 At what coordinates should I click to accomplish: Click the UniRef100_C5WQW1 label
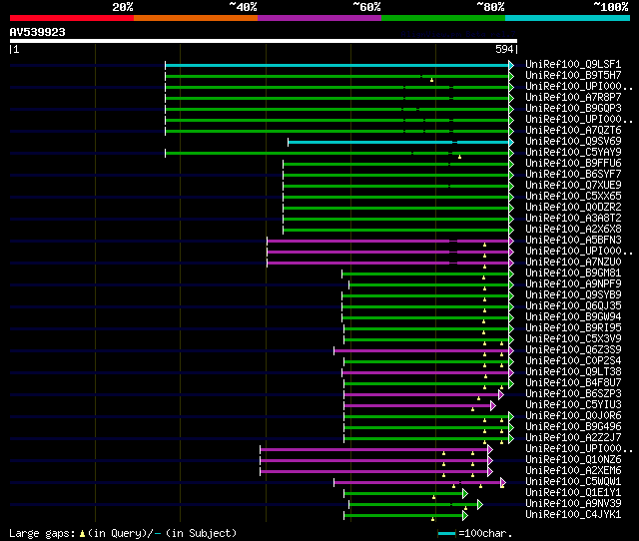point(573,482)
